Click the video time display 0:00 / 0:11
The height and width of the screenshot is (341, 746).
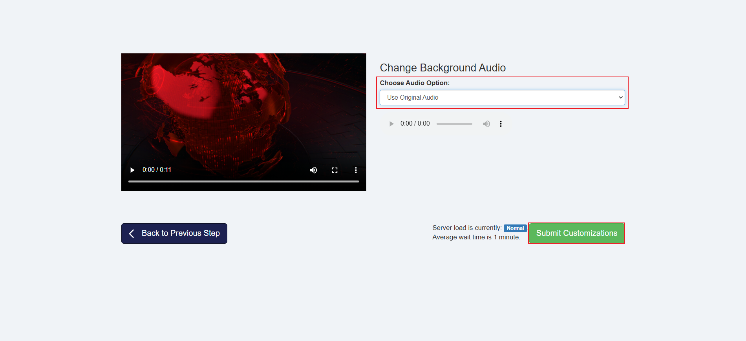click(157, 170)
